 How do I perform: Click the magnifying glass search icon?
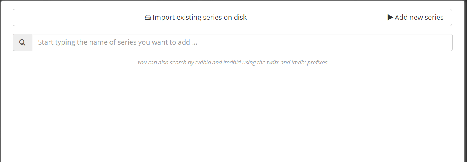pyautogui.click(x=23, y=42)
